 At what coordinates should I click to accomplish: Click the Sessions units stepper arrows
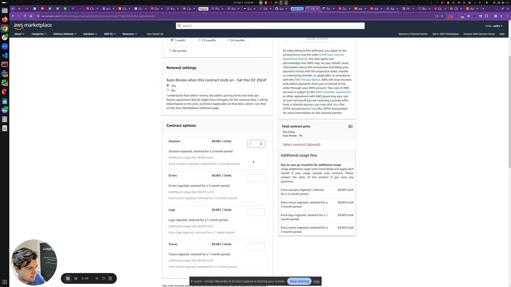tap(261, 143)
